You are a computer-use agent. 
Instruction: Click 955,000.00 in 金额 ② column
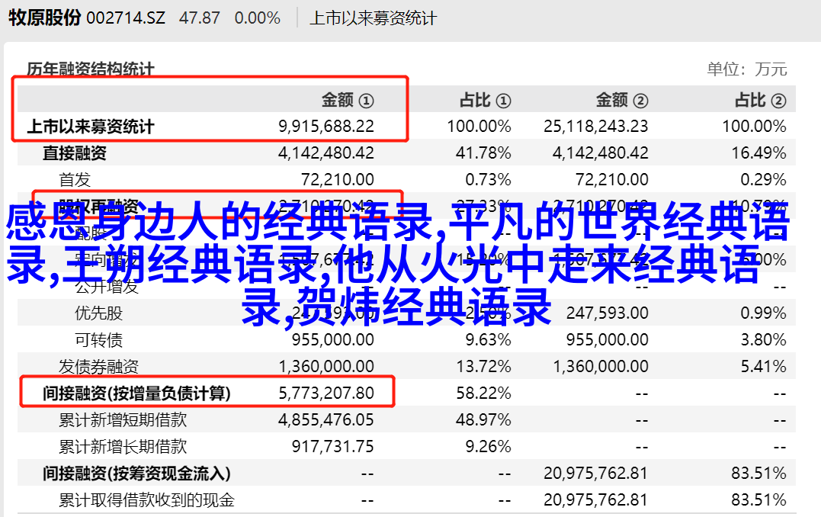(x=608, y=340)
